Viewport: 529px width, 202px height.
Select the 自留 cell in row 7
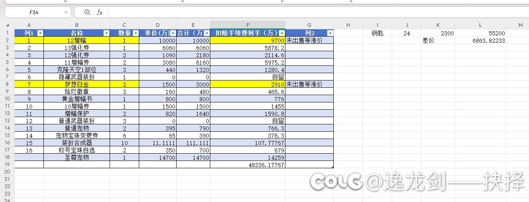(248, 77)
